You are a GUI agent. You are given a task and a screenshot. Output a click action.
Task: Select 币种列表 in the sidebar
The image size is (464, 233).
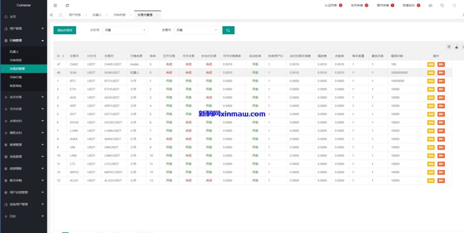click(16, 60)
